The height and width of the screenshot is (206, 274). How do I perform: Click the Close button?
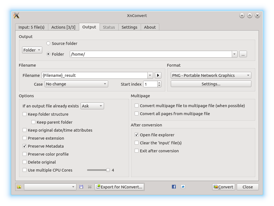click(x=248, y=187)
